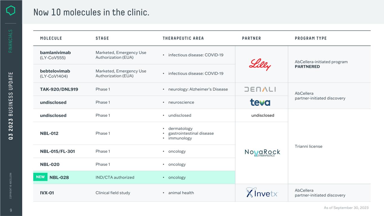The height and width of the screenshot is (216, 384).
Task: Click the Lilly partner logo
Action: pos(260,64)
